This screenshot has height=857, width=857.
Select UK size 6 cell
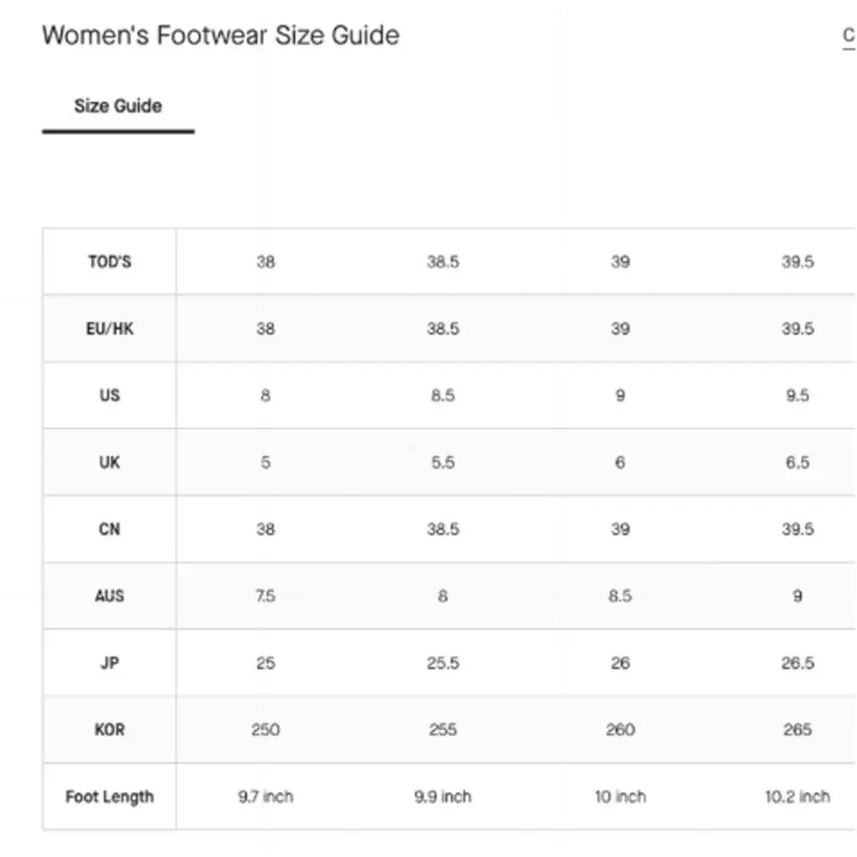(x=620, y=463)
